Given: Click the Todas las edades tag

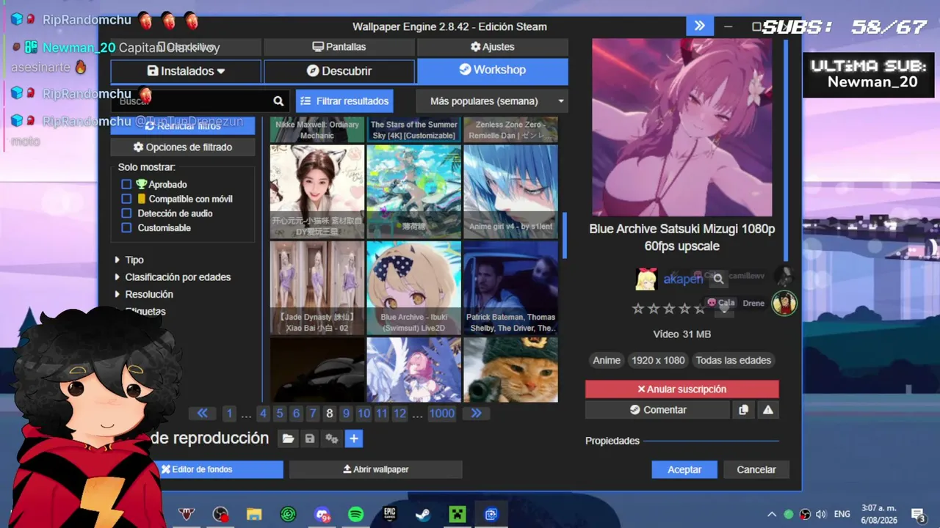Looking at the screenshot, I should pos(734,360).
